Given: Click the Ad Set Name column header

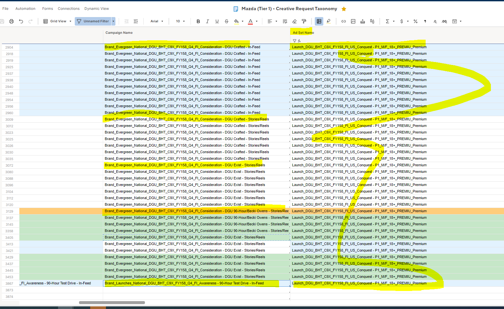Looking at the screenshot, I should coord(303,33).
